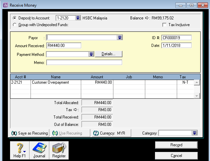Viewport: 210px width, 161px height.
Task: Open the Register icon
Action: [x=59, y=150]
